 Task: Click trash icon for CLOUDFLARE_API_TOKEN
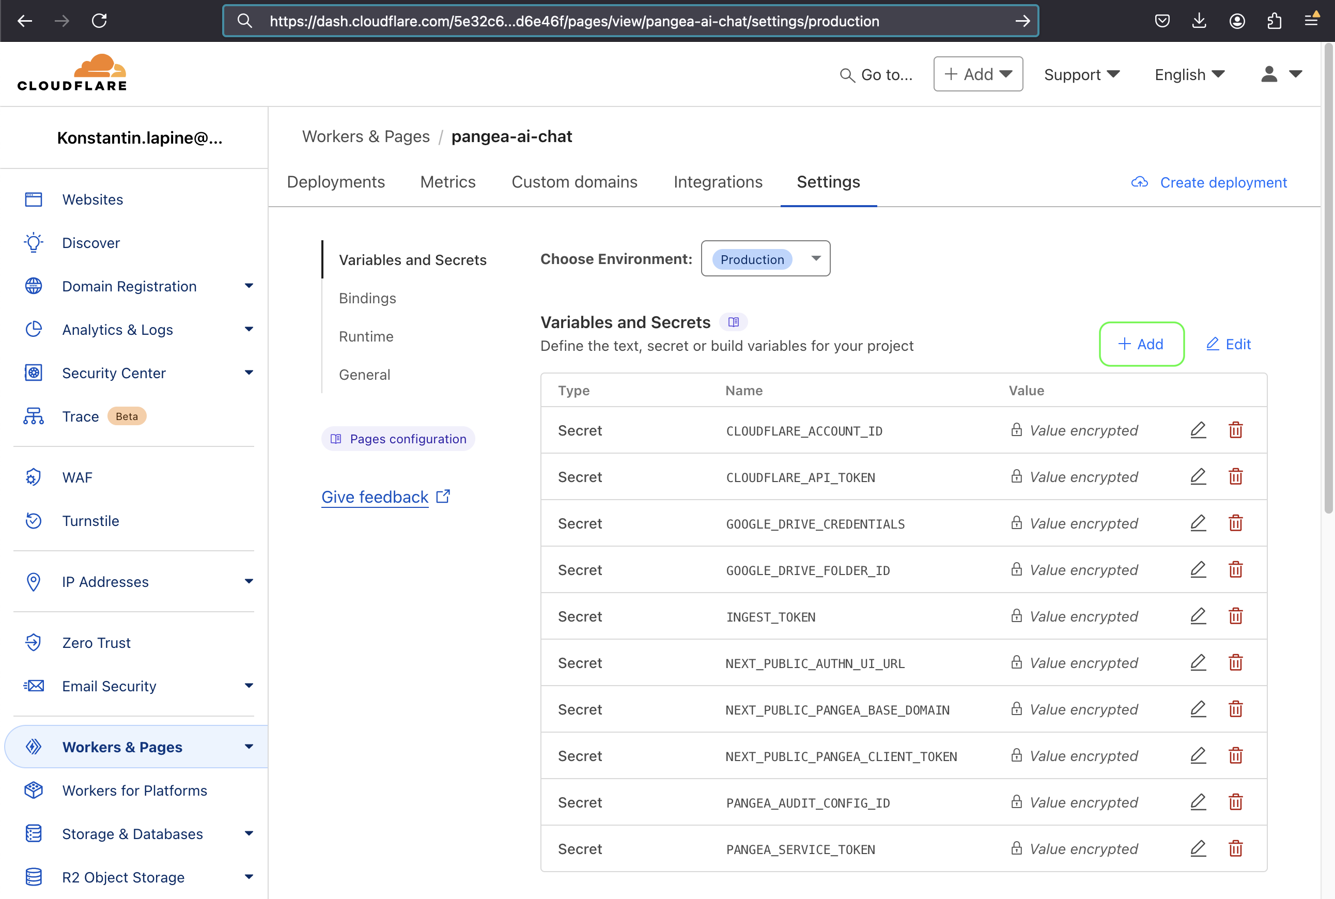1235,476
